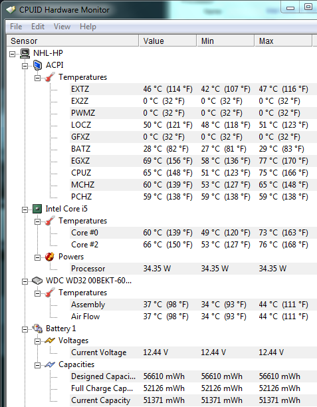Click the Powers flame icon
The height and width of the screenshot is (407, 317).
50,257
